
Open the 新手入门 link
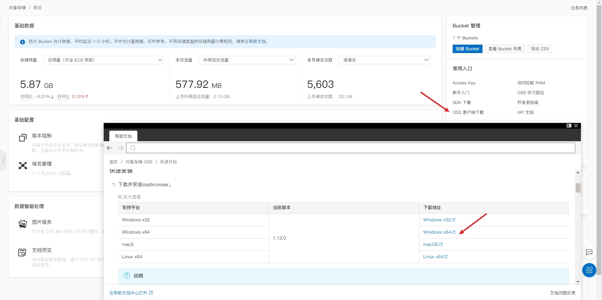coord(461,93)
